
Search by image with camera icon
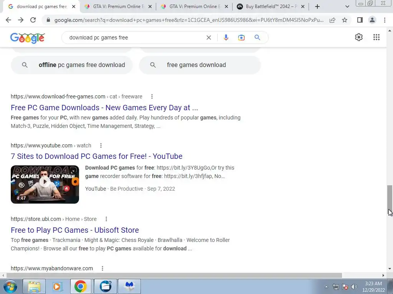[x=241, y=38]
